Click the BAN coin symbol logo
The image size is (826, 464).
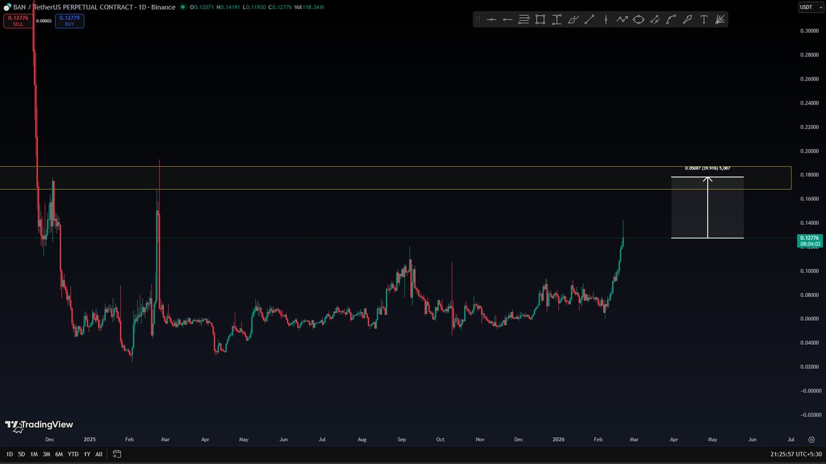pyautogui.click(x=7, y=6)
